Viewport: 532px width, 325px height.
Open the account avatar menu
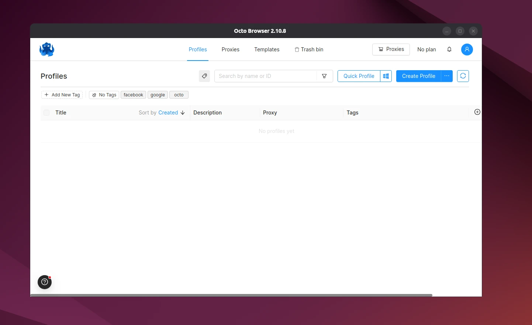tap(467, 49)
